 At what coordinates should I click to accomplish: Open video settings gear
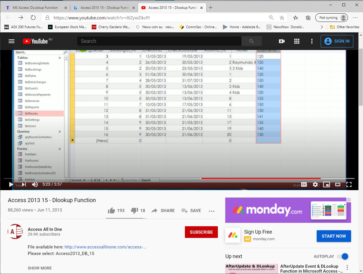coord(315,184)
